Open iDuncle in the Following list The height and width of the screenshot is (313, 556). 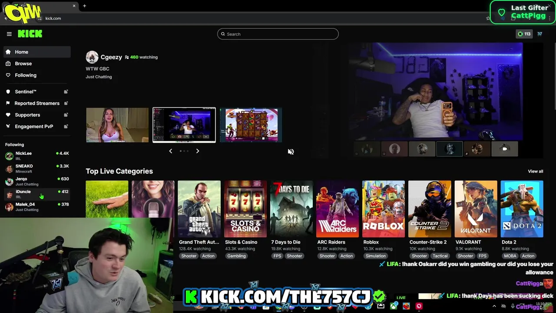coord(37,194)
